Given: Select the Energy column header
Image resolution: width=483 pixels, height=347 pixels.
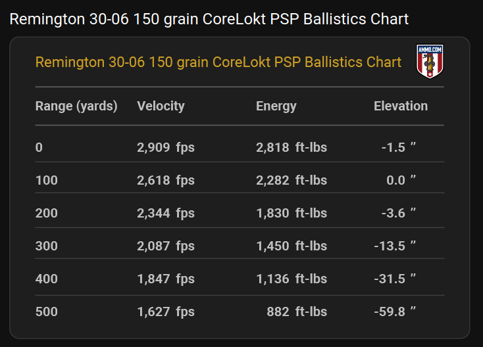Looking at the screenshot, I should (276, 106).
